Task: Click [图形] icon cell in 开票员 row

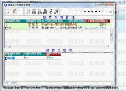Action: 104,28
